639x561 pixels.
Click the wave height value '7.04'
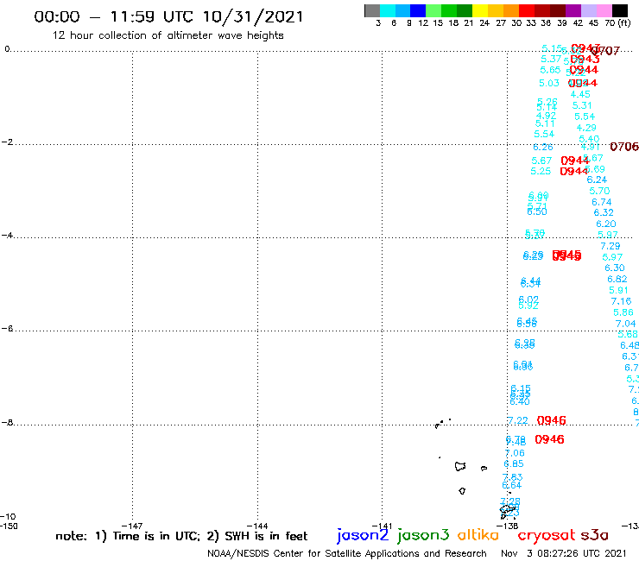(x=625, y=324)
